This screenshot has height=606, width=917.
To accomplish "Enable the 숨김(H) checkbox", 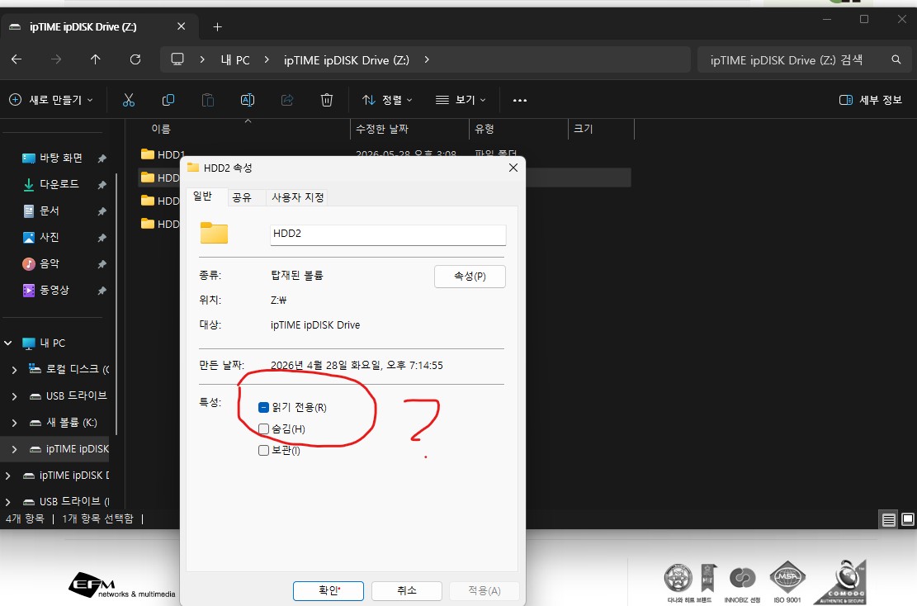I will 263,429.
